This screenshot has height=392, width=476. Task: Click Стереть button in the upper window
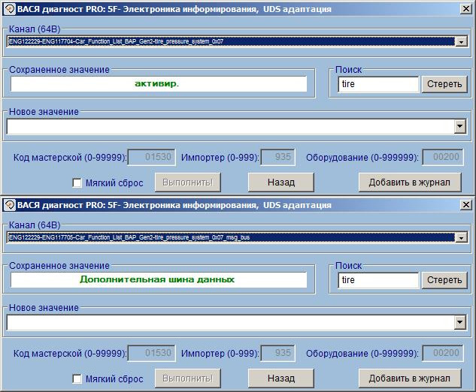coord(444,84)
